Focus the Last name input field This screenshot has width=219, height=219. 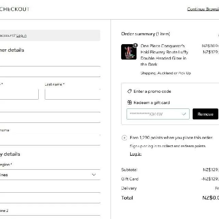coord(73,94)
